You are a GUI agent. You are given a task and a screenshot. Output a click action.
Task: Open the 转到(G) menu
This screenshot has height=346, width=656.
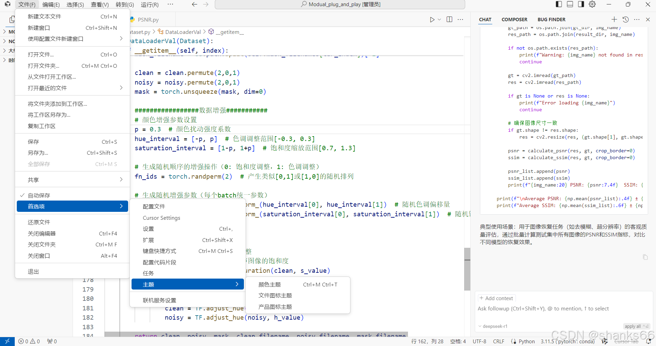point(125,4)
